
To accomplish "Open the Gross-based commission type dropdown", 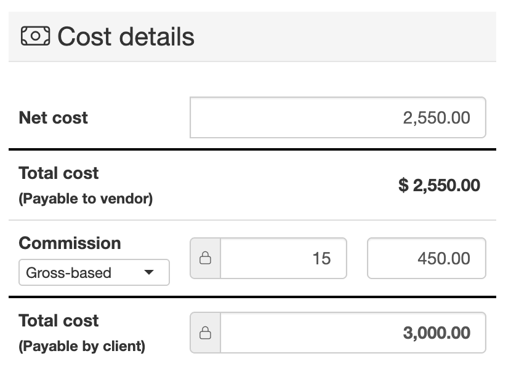I will pos(94,273).
